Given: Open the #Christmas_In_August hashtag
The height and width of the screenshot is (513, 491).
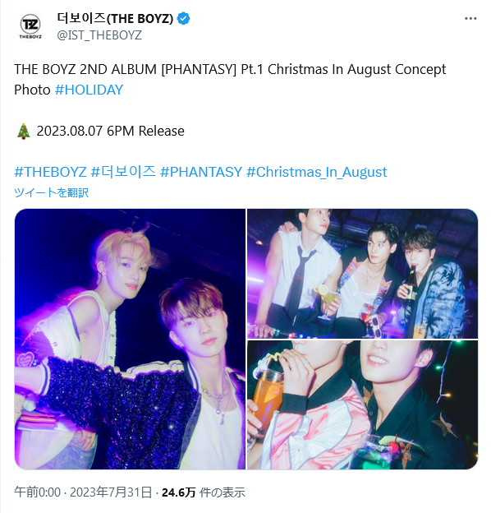Looking at the screenshot, I should (x=317, y=172).
